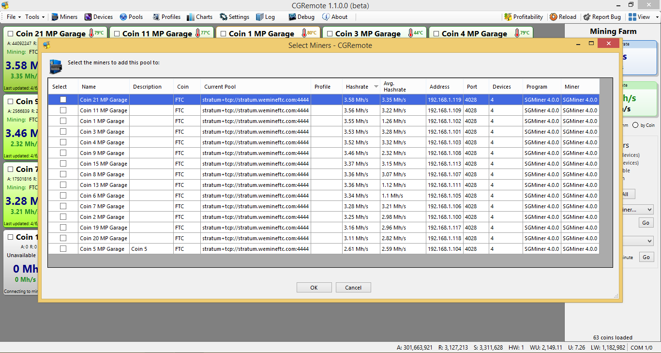Screen dimensions: 661x353
Task: Click the 192.168.1.119 address cell
Action: pyautogui.click(x=444, y=100)
